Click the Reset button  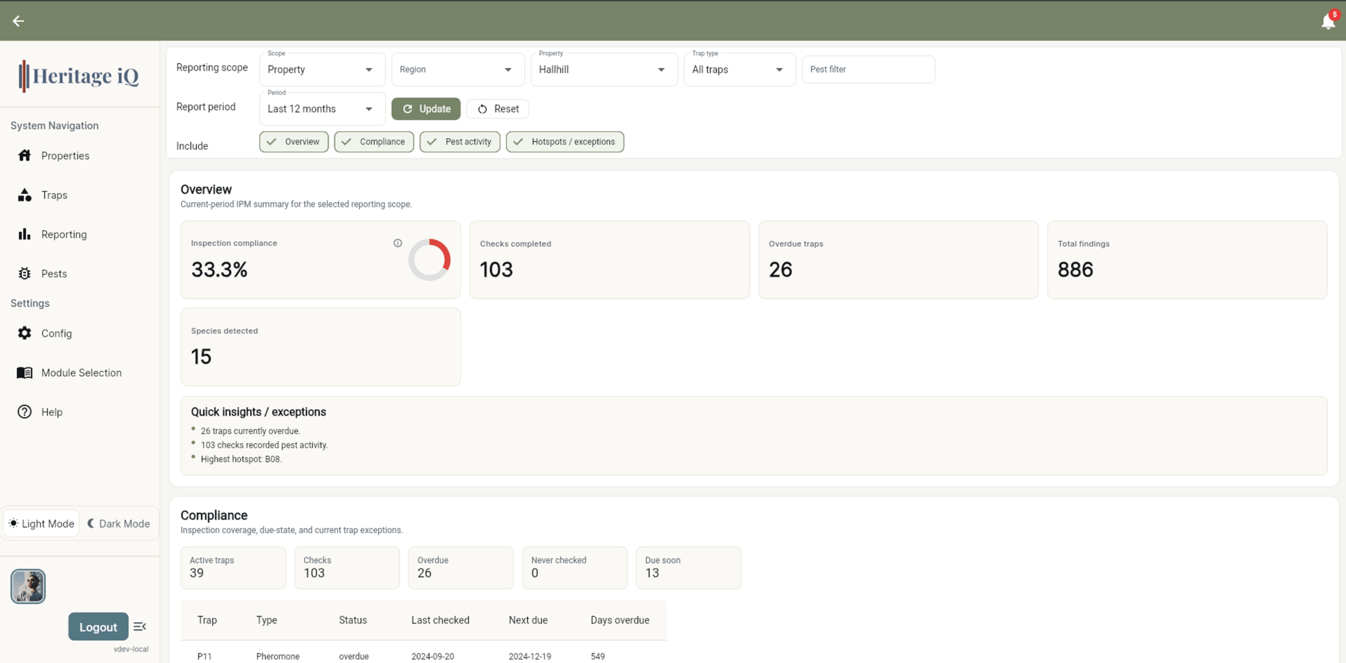click(x=497, y=109)
